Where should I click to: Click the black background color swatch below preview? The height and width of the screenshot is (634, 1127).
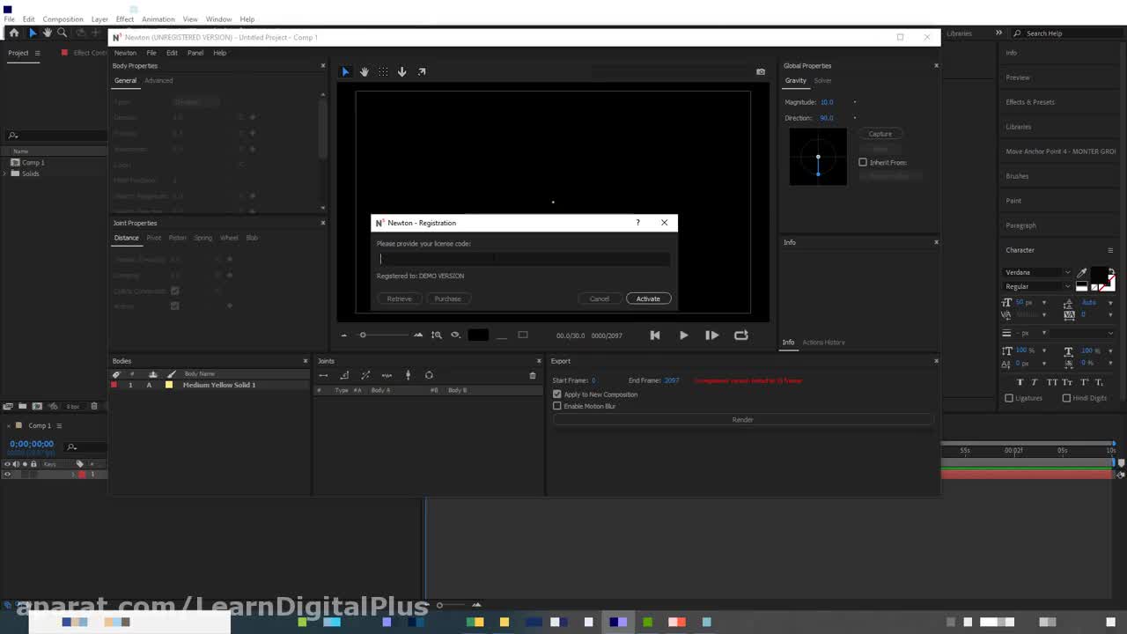(x=478, y=335)
